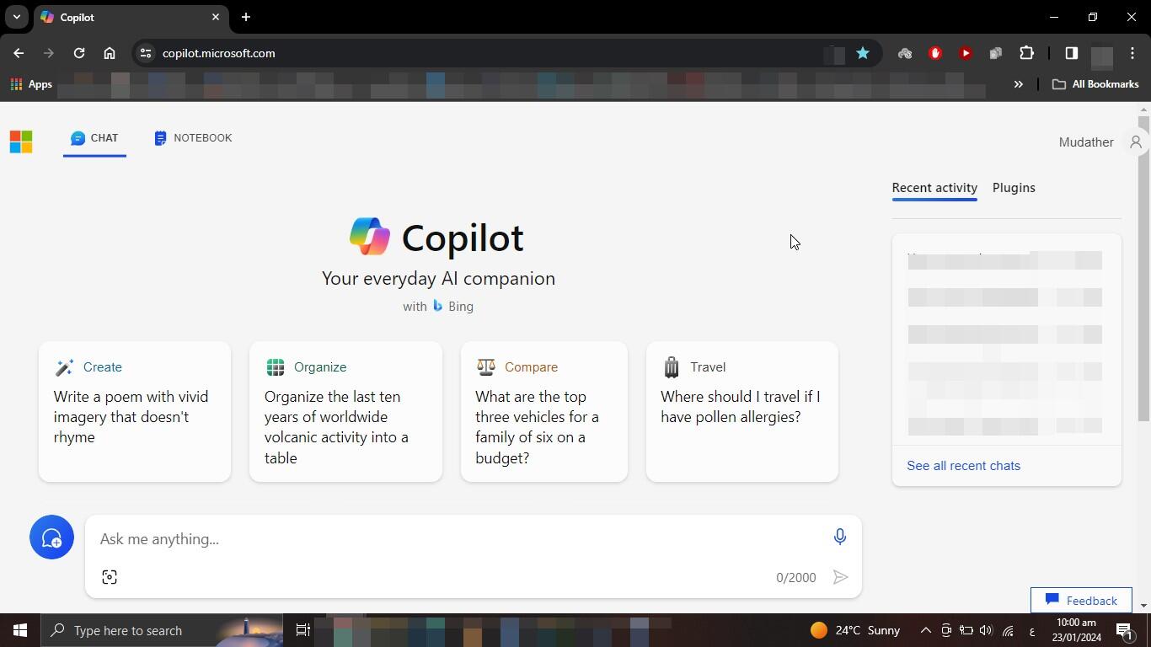Toggle the browser side panel
Viewport: 1151px width, 647px height.
pos(1071,53)
